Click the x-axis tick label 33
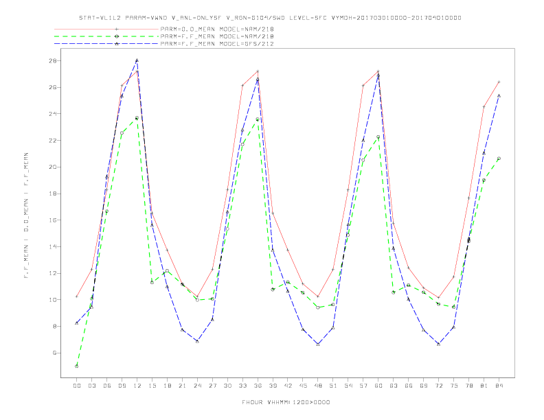This screenshot has height=420, width=544. coord(242,386)
